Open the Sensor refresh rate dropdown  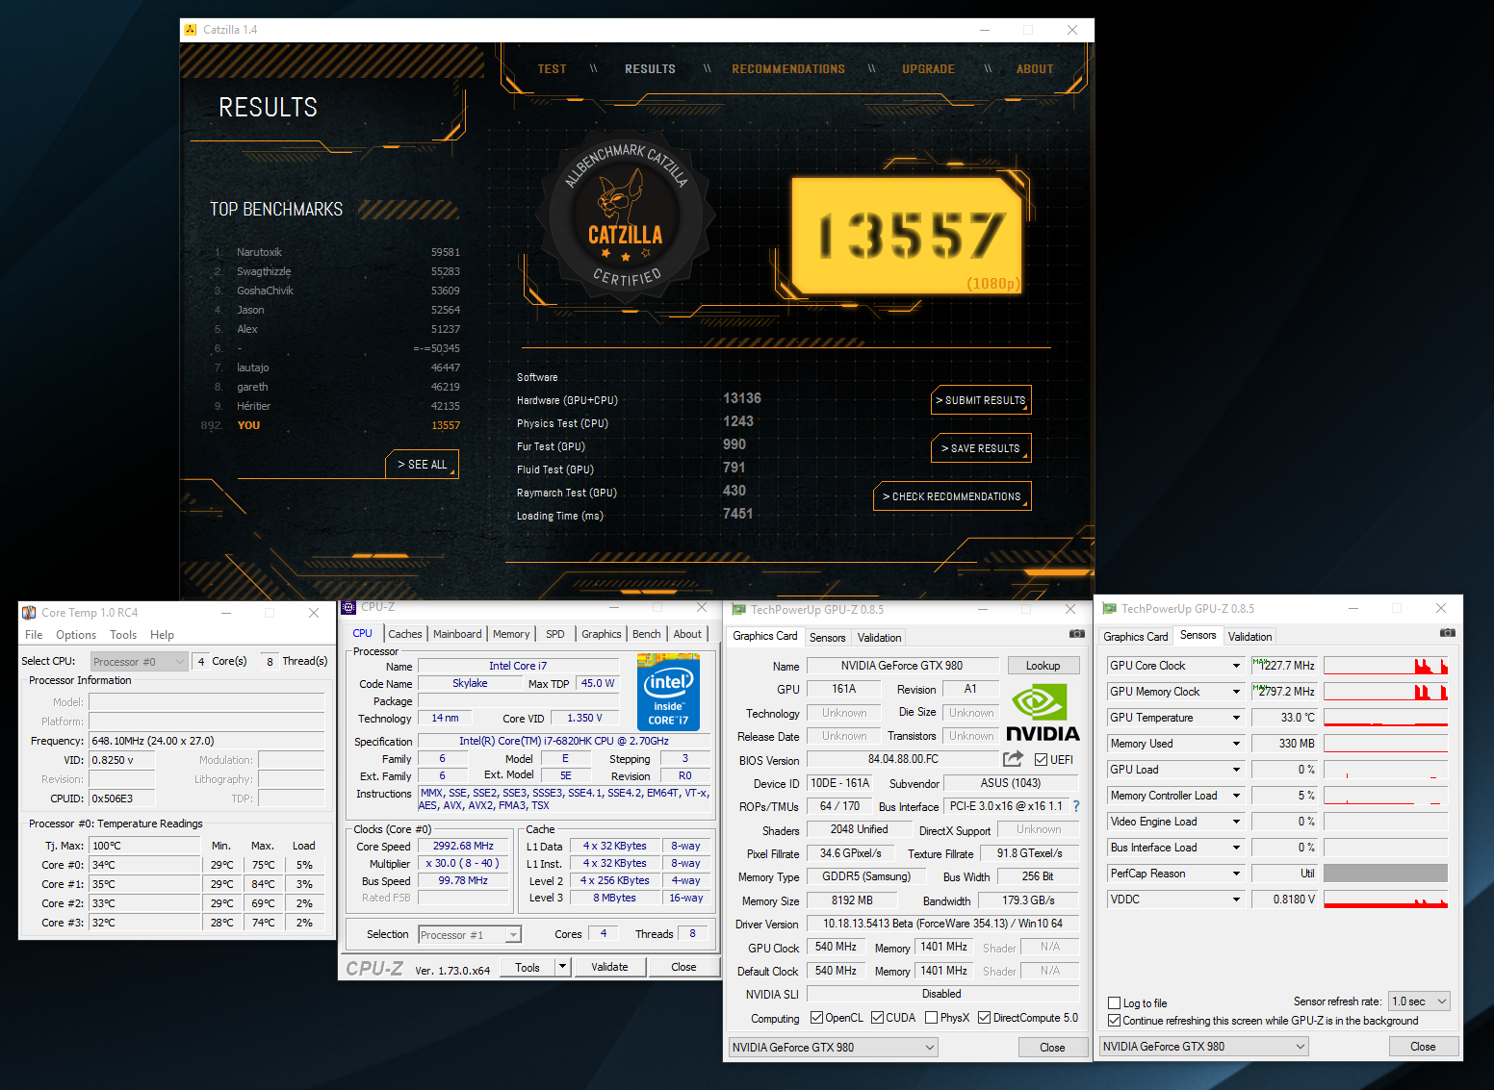pos(1420,1001)
